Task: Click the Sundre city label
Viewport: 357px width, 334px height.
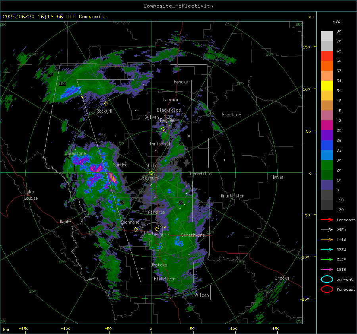Action: pos(120,164)
